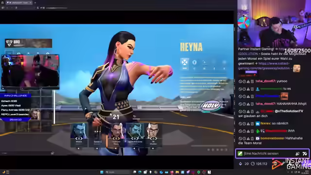Delete the 'ihhh' chat message
311x175 pixels.
pos(252,131)
